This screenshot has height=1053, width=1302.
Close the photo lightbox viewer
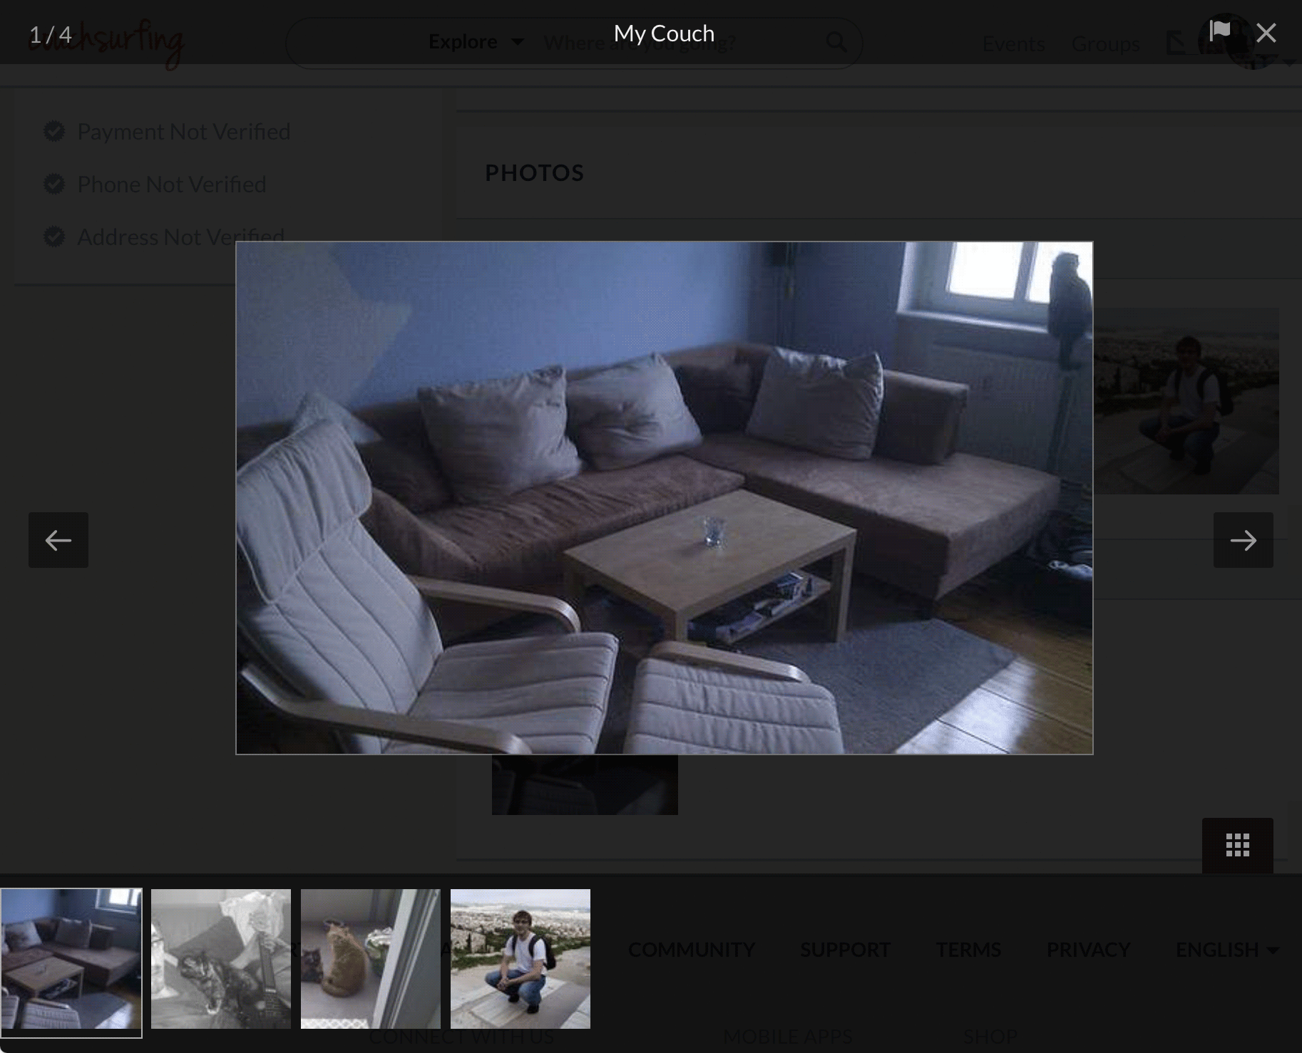point(1266,33)
